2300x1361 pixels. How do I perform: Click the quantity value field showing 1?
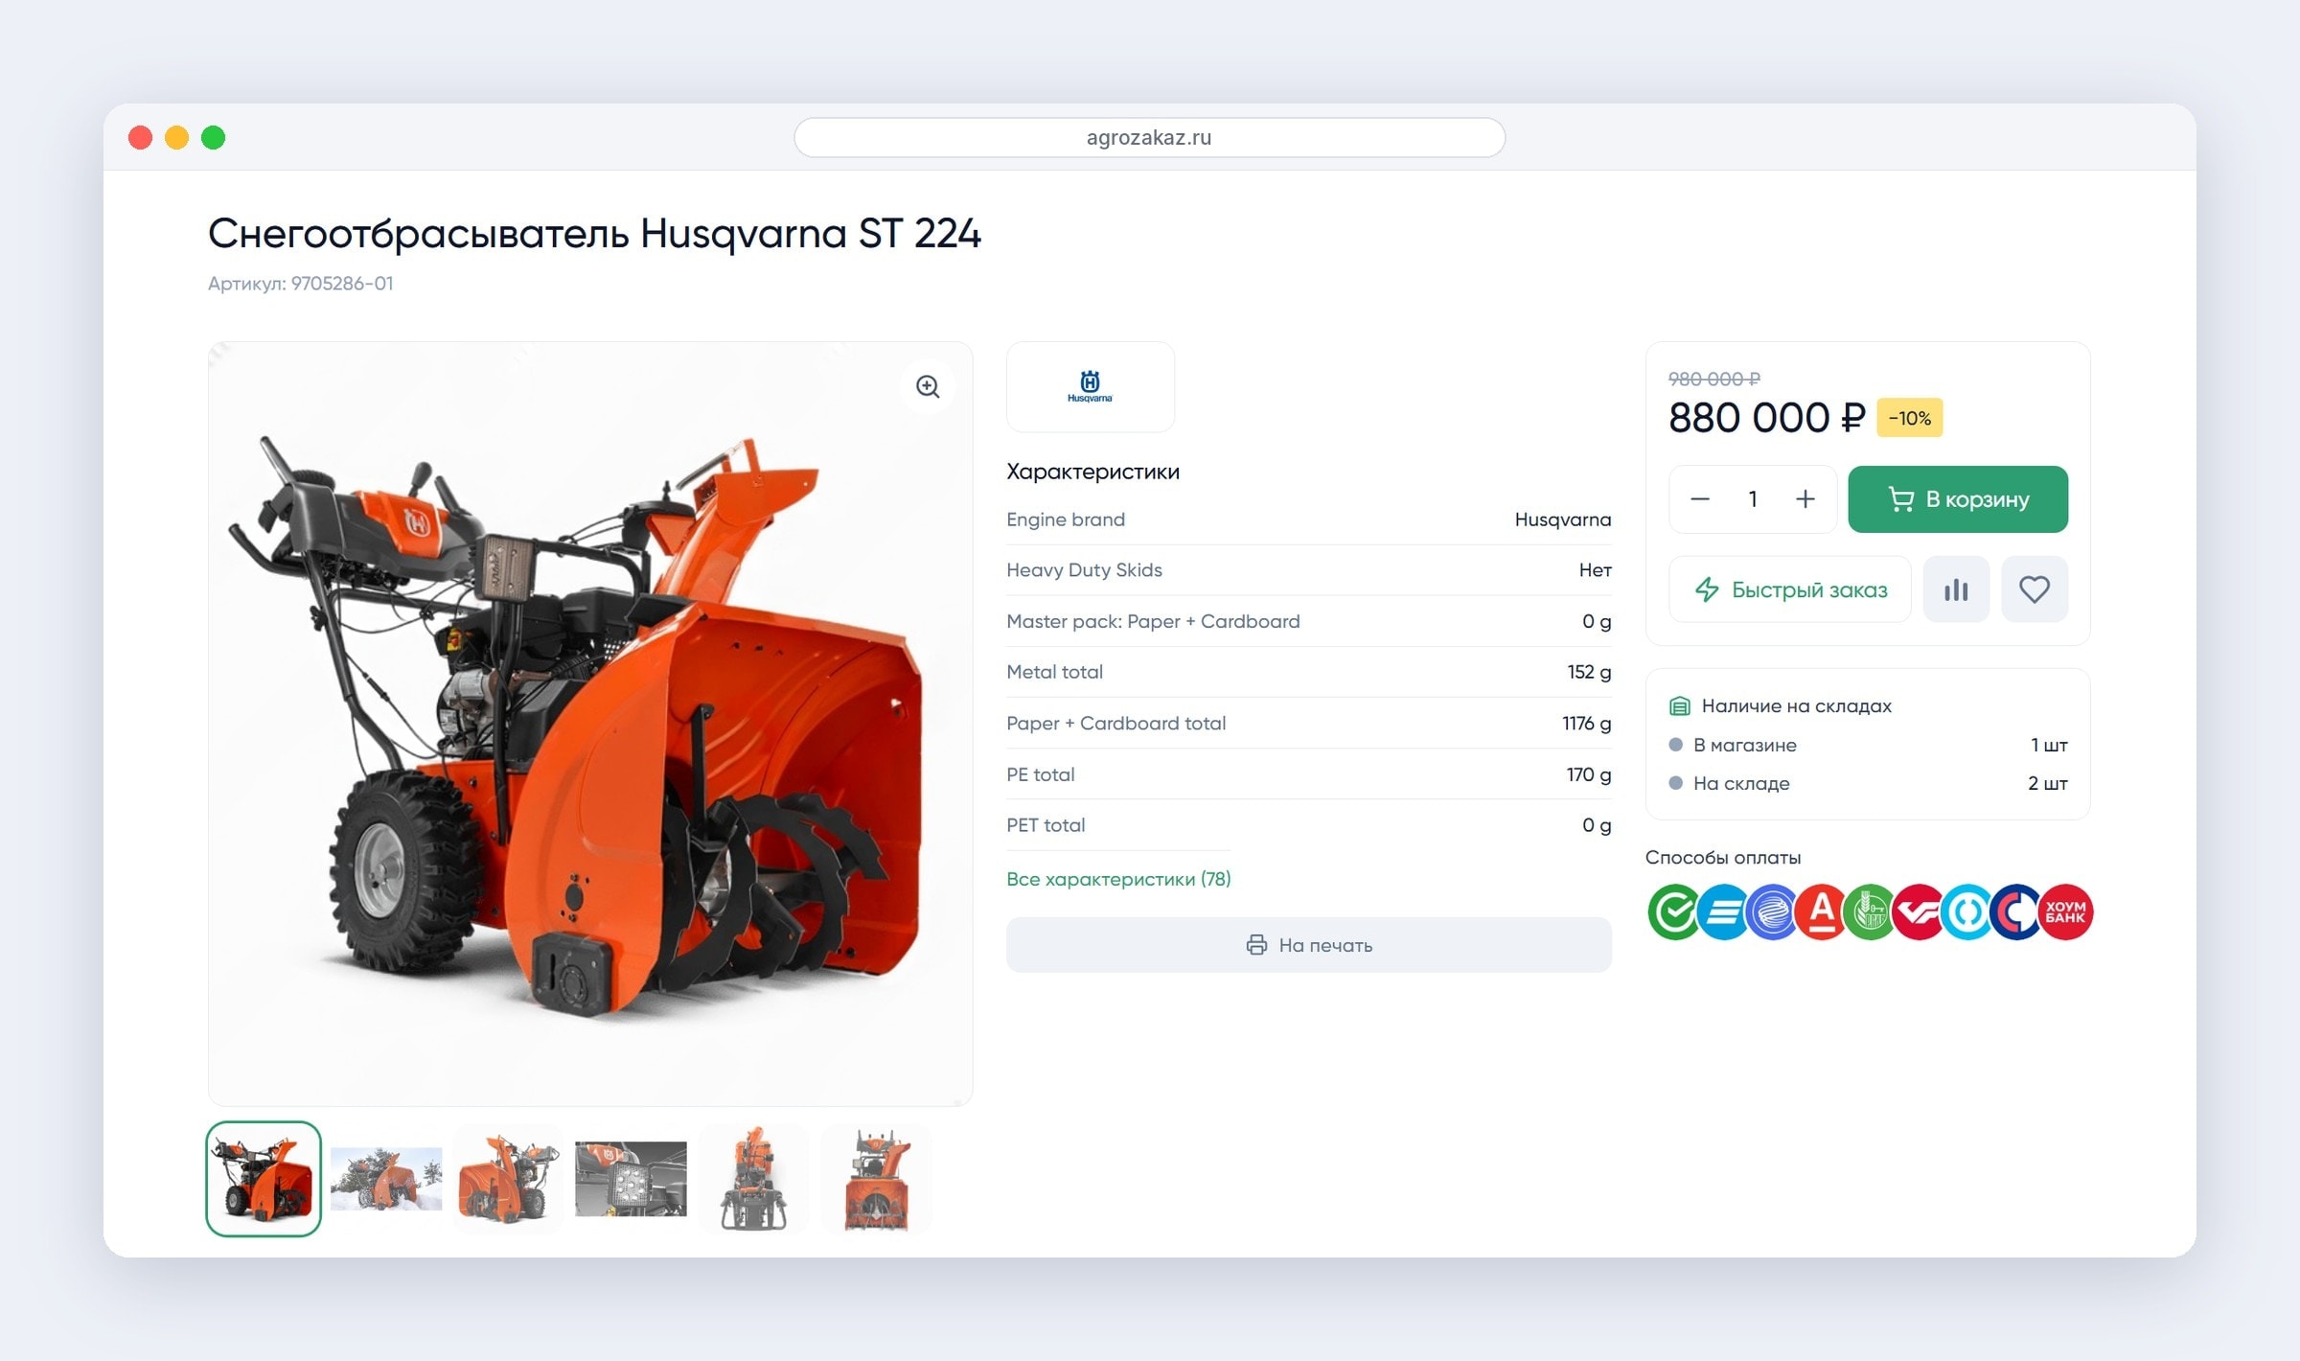pyautogui.click(x=1753, y=499)
